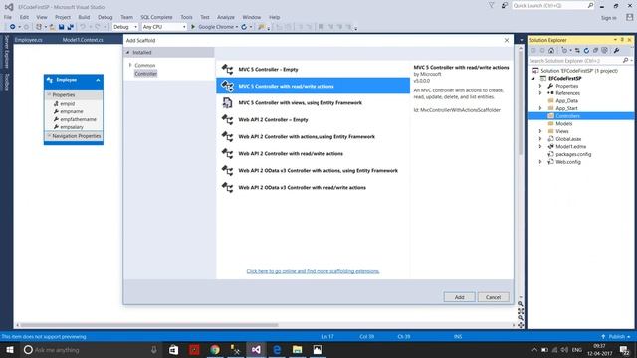The height and width of the screenshot is (358, 637).
Task: Collapse Installed node in Add Scaffold
Action: 127,53
